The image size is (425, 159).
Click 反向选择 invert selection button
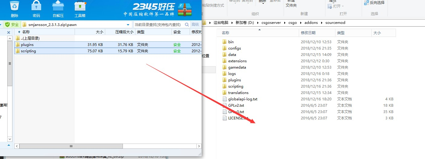point(374,2)
